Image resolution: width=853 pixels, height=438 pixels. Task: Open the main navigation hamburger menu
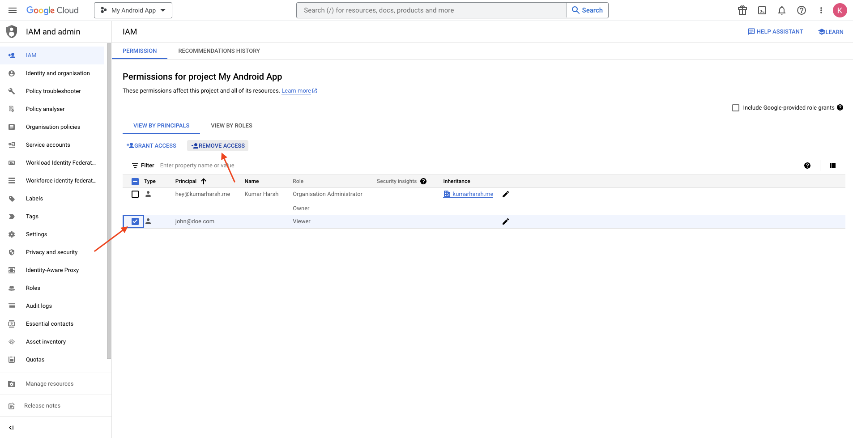(13, 10)
